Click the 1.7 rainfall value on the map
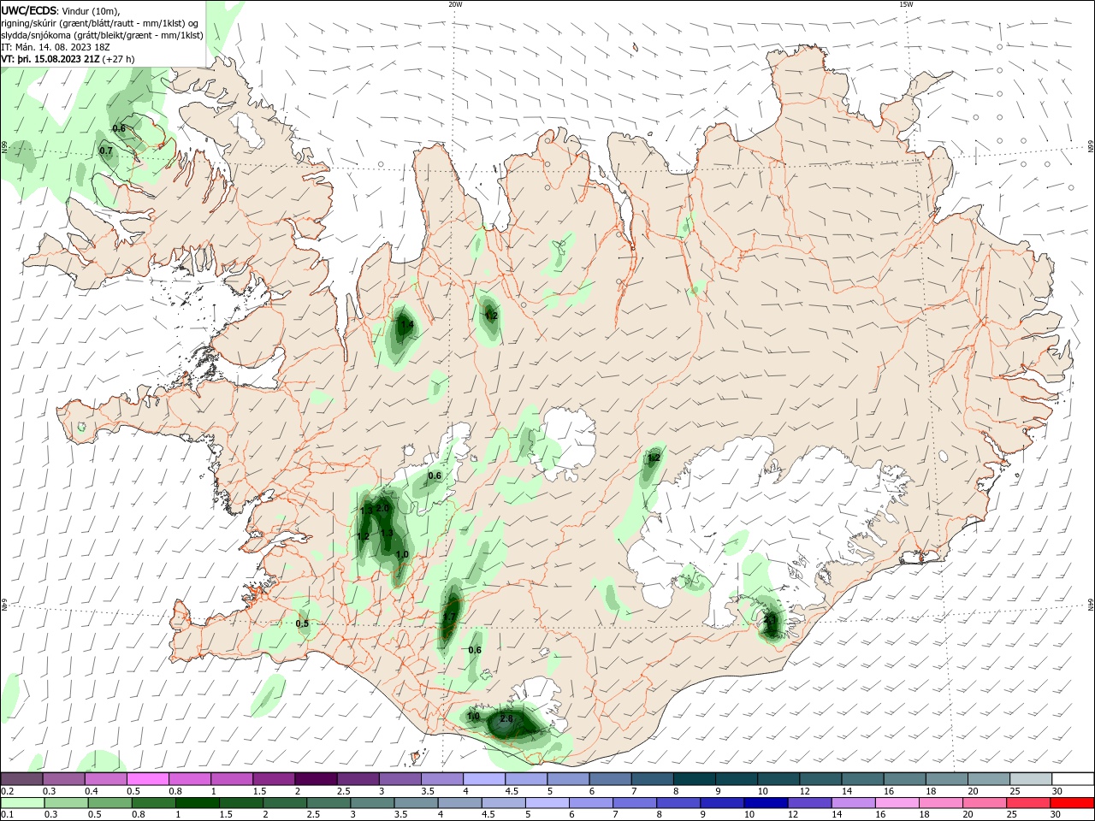Image resolution: width=1095 pixels, height=821 pixels. pyautogui.click(x=450, y=617)
